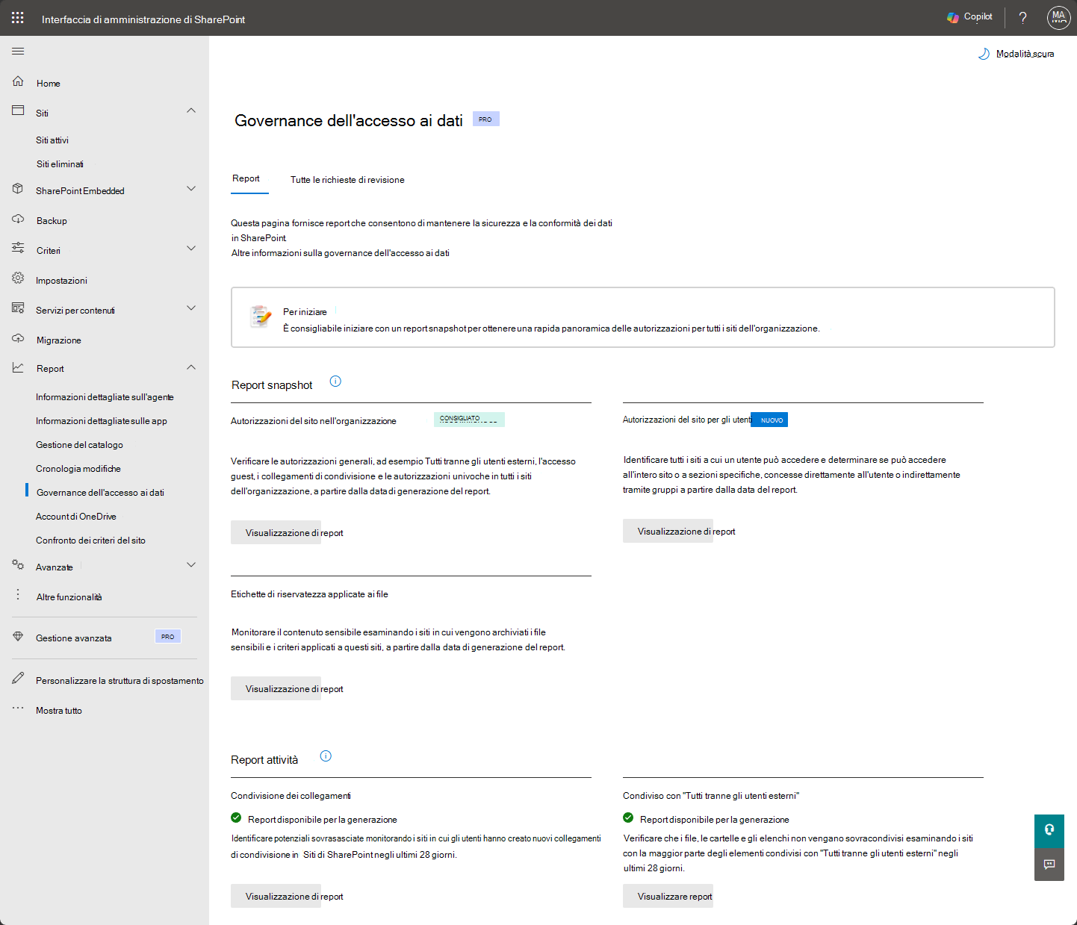Open Account di OneDrive
Screen dimensions: 1077x925
tap(76, 517)
